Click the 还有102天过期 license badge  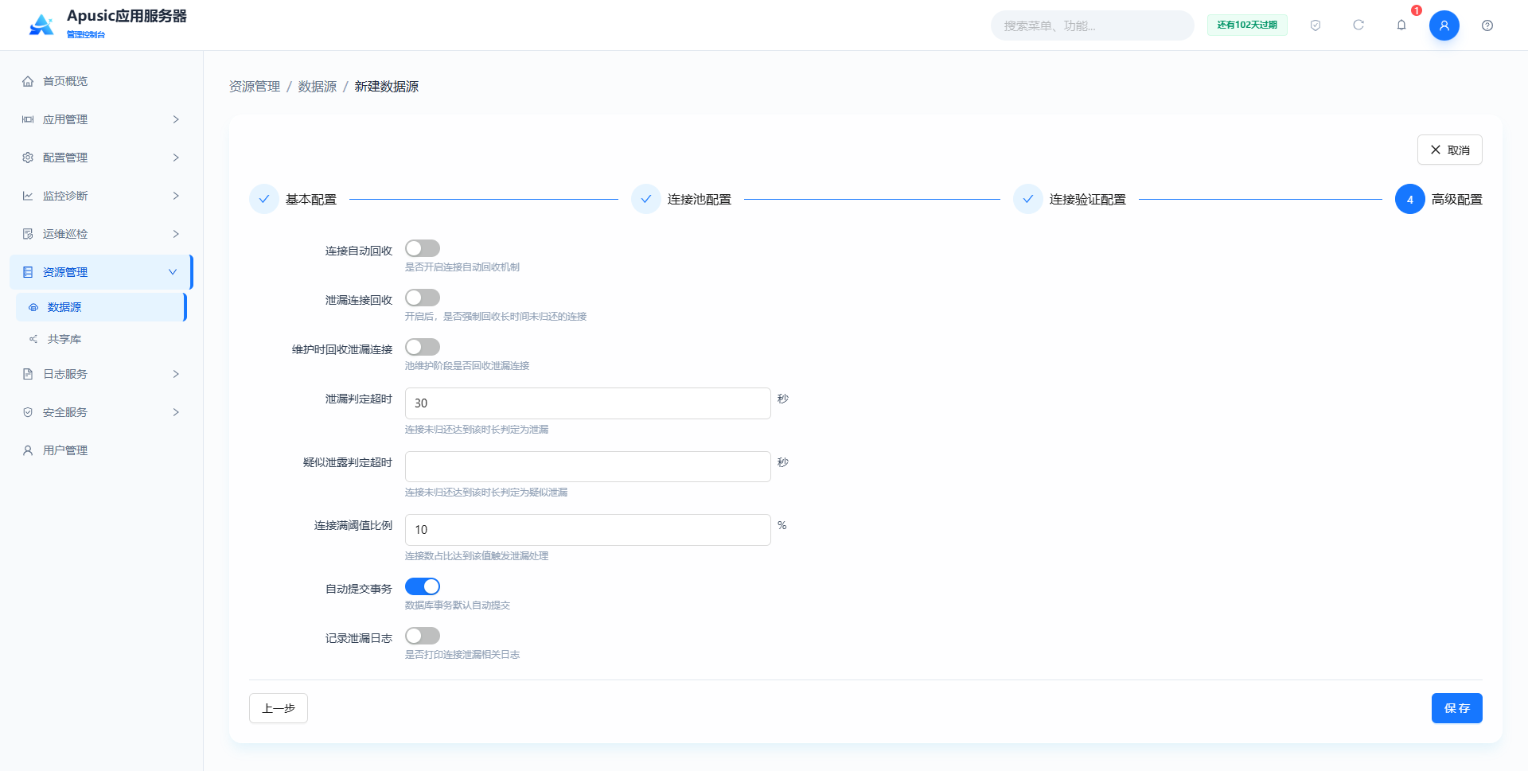pyautogui.click(x=1247, y=25)
